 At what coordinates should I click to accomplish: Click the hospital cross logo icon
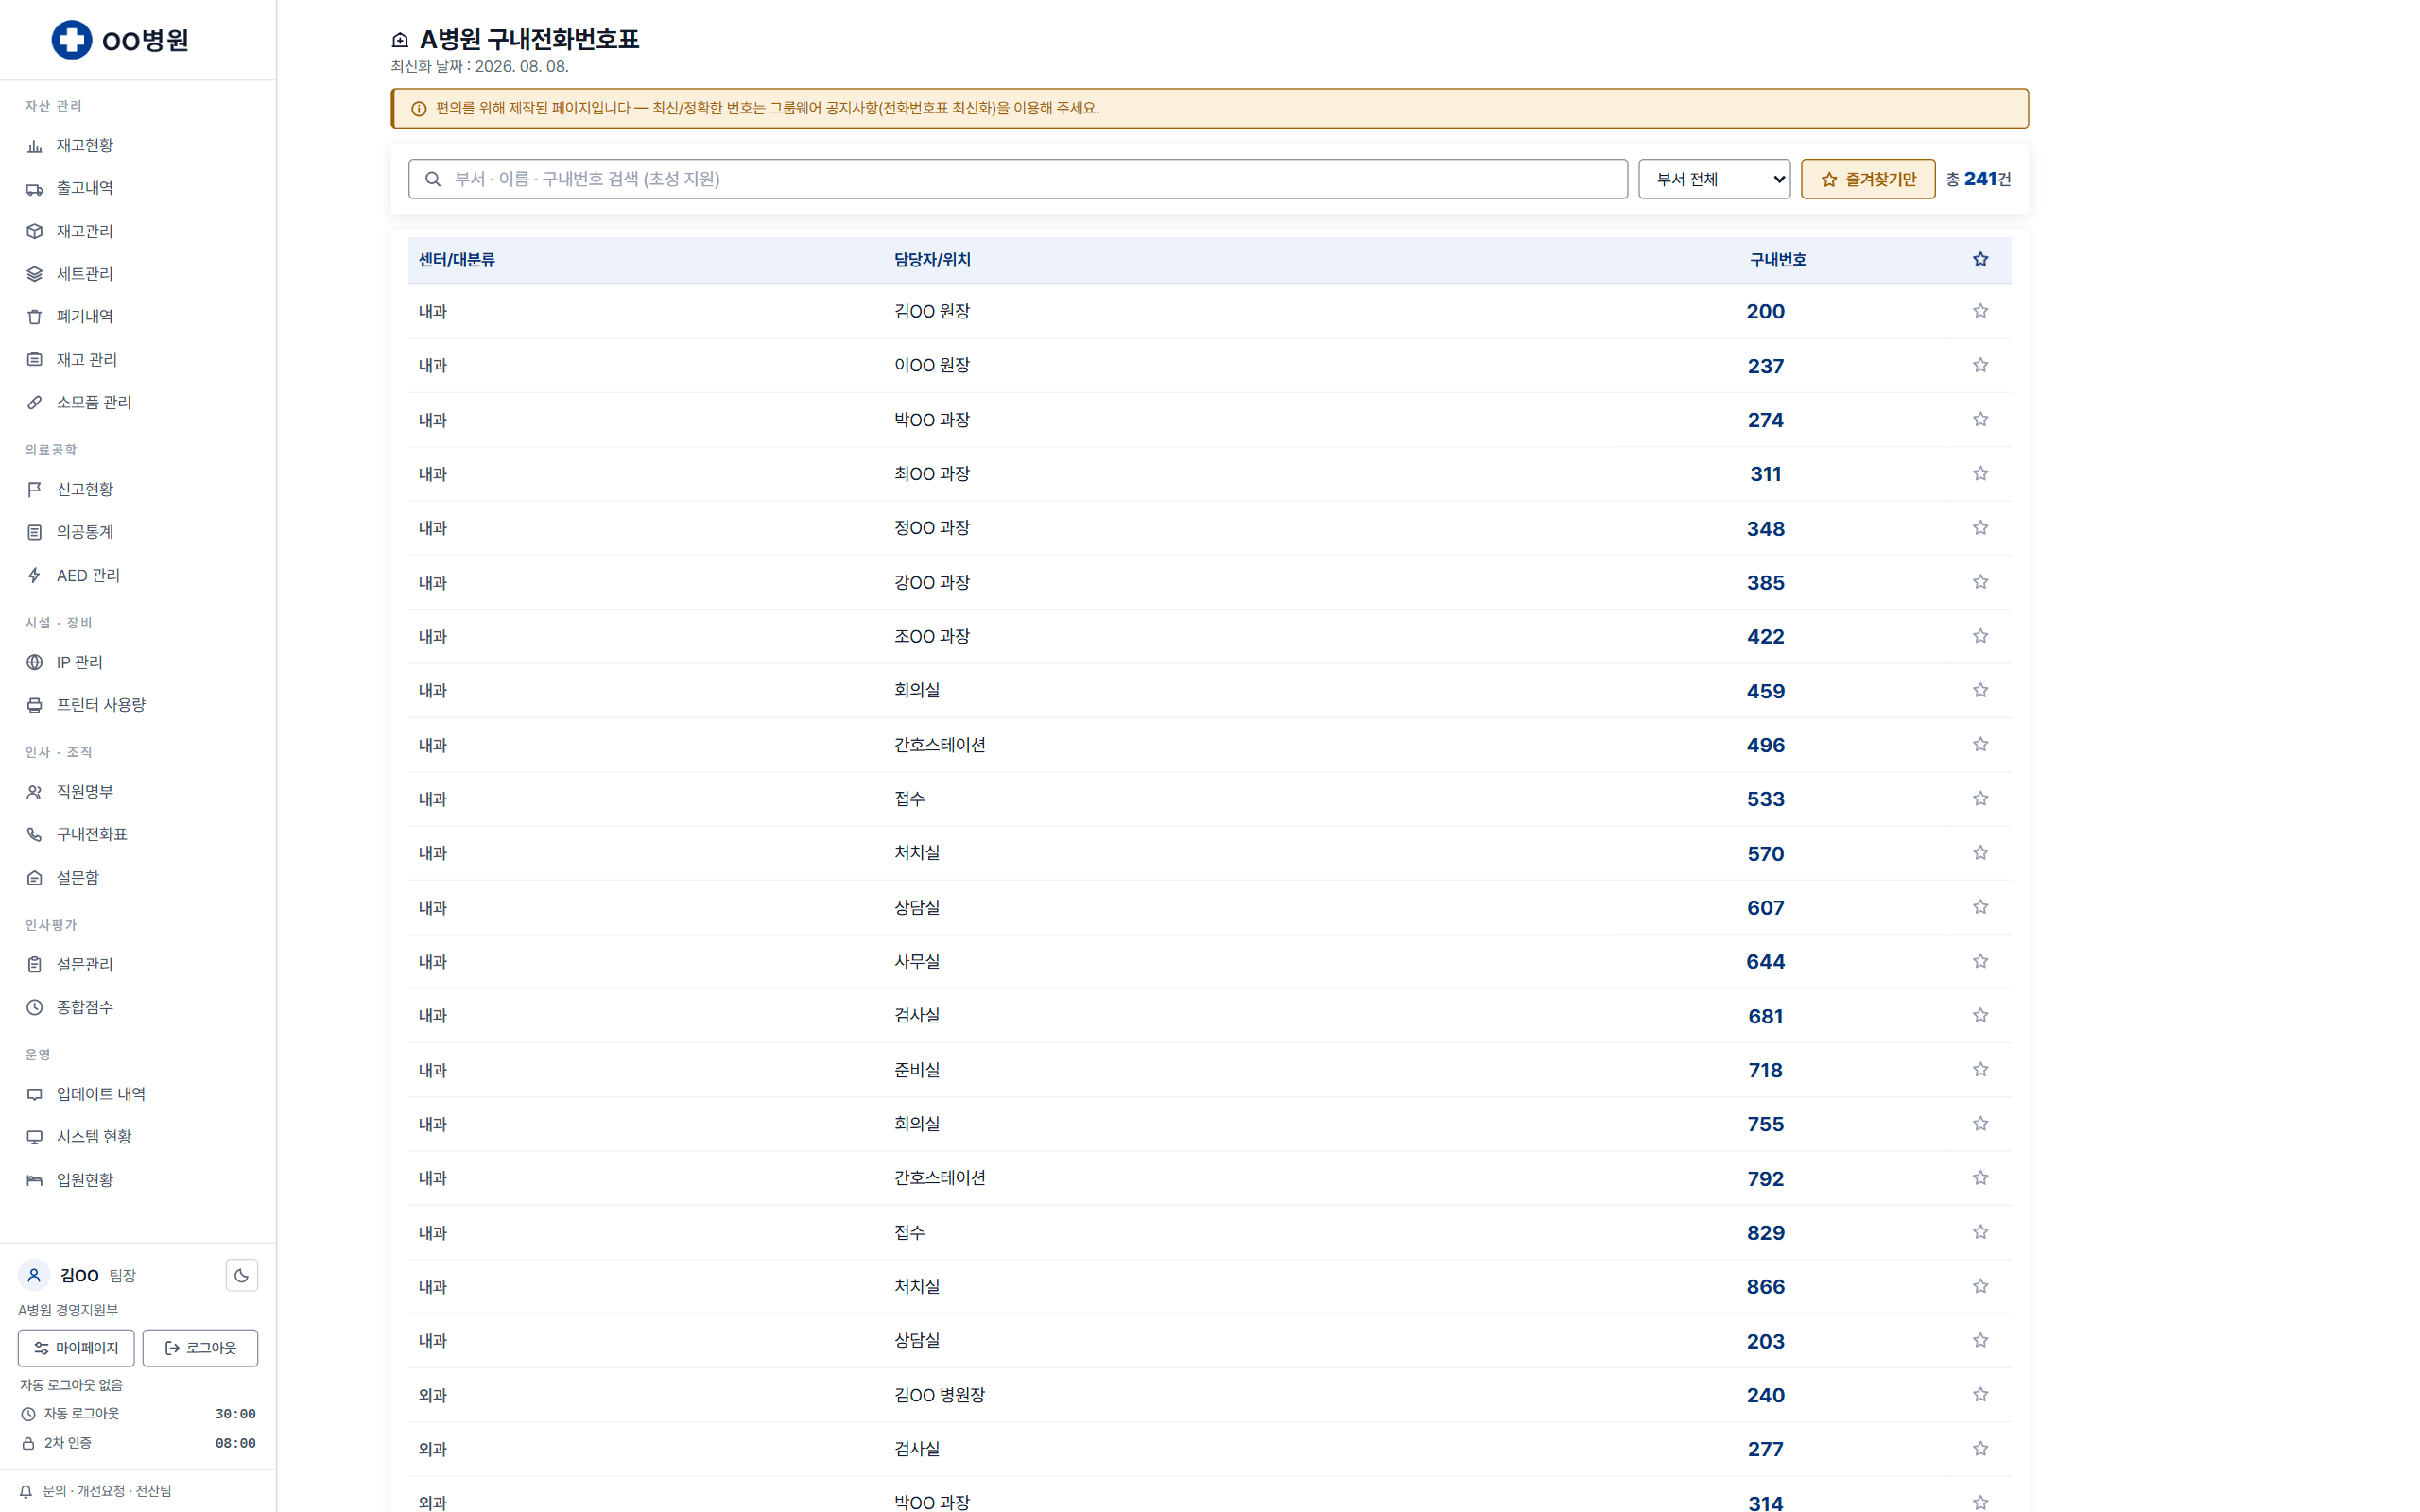(x=71, y=40)
